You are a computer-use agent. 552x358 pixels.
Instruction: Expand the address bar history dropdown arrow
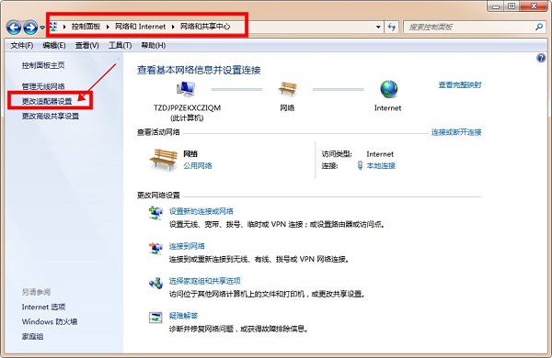click(378, 27)
